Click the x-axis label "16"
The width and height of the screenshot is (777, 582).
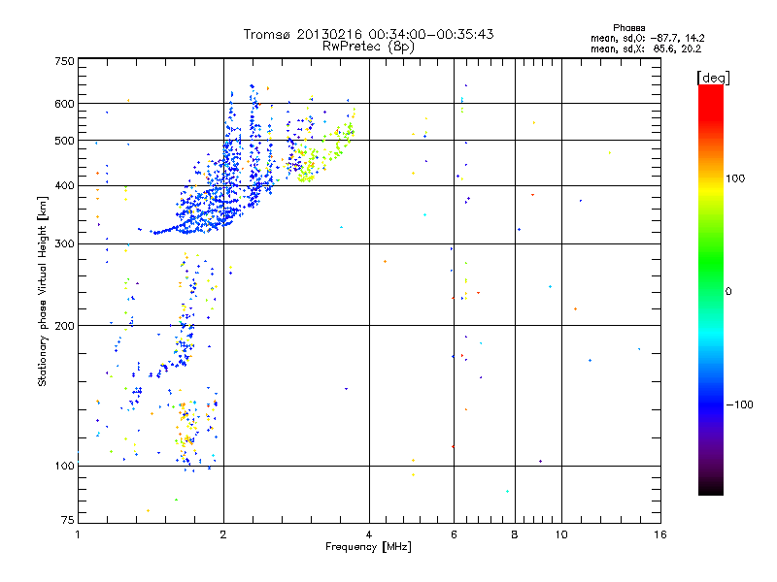[660, 534]
